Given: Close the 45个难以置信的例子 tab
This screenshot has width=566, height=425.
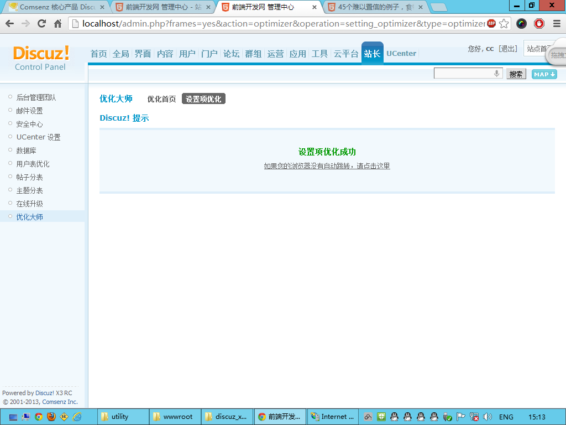Looking at the screenshot, I should [x=421, y=7].
